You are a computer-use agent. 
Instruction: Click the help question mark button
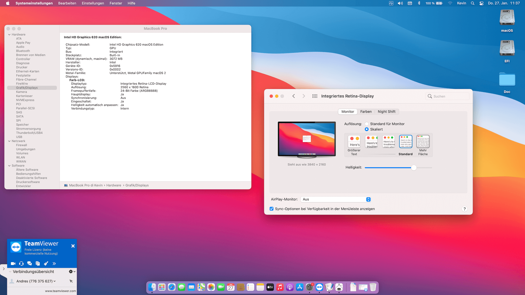tap(464, 209)
